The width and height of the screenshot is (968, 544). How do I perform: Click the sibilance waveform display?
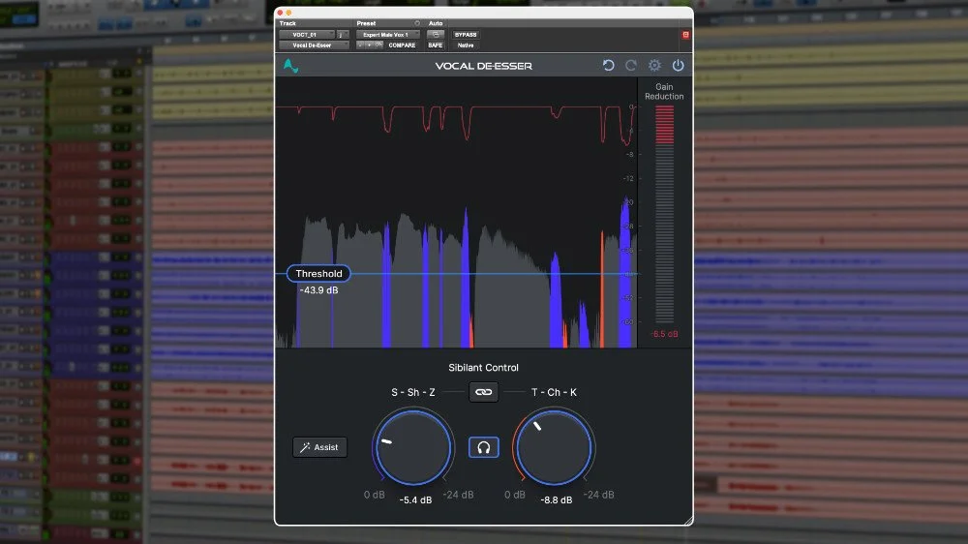[456, 213]
